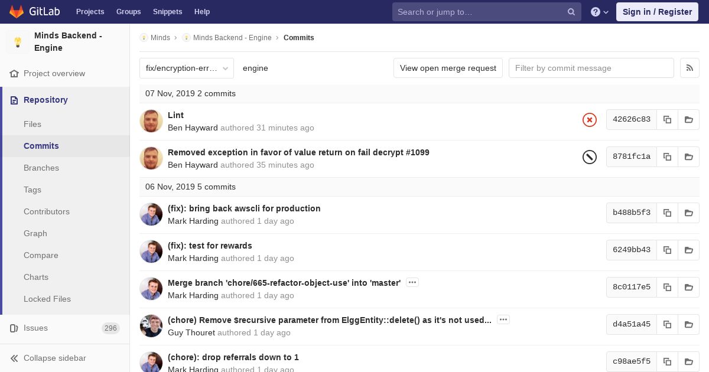Open the Groups menu
This screenshot has height=372, width=709.
point(128,12)
